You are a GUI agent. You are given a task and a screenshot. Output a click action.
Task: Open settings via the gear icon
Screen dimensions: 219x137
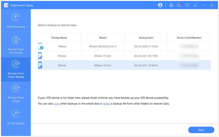(x=171, y=5)
